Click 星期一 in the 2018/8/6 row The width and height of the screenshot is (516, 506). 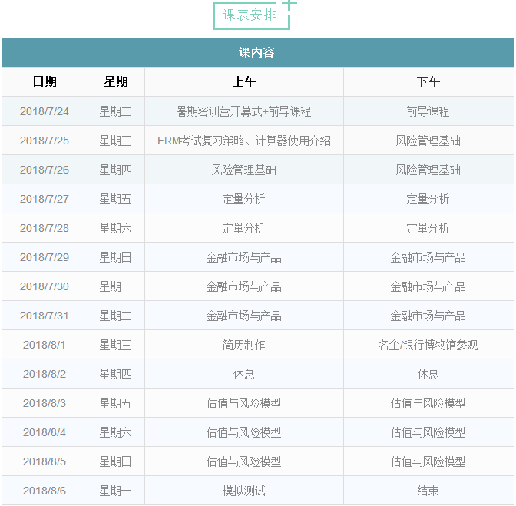click(115, 491)
